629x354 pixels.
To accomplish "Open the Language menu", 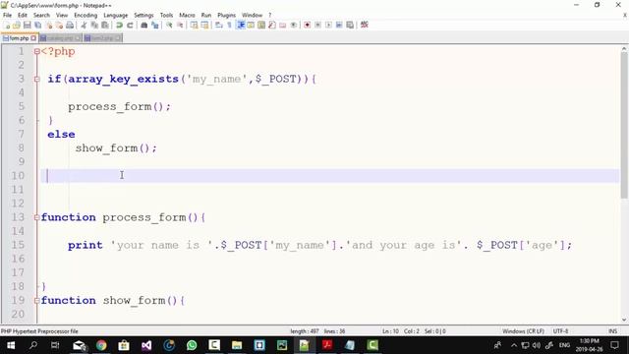I will click(116, 15).
